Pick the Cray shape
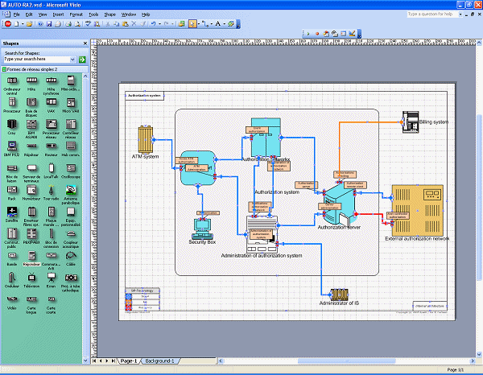483x375 pixels. (12, 127)
